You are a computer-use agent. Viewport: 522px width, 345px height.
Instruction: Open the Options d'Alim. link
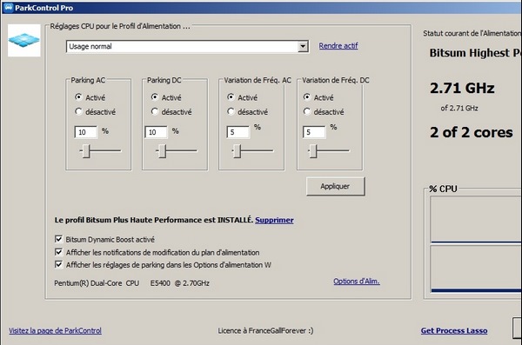tap(357, 281)
